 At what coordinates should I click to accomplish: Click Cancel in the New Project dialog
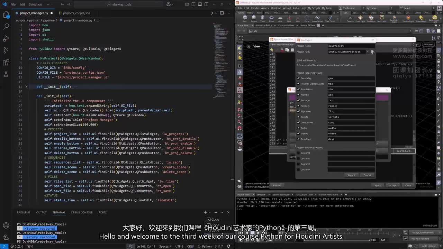(367, 175)
